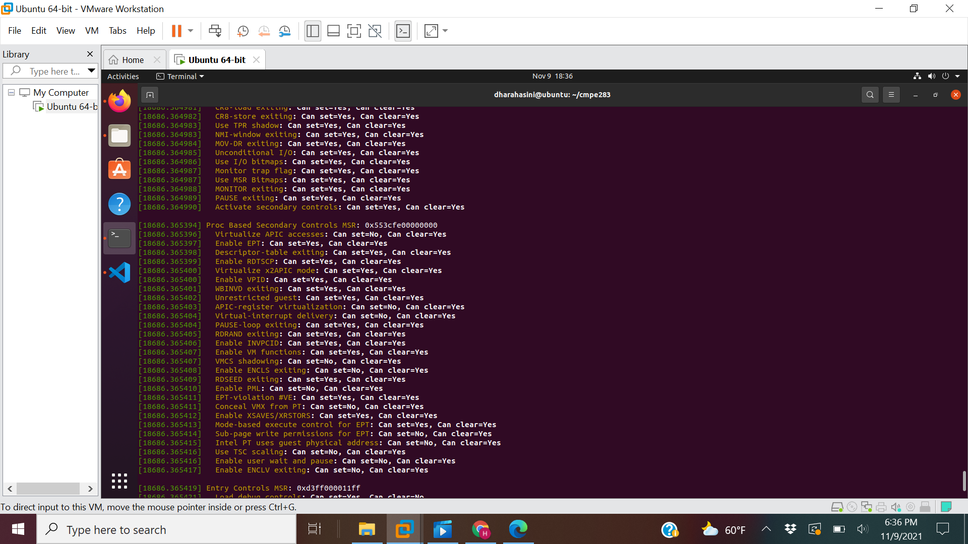Open the Library search filter dropdown

[x=91, y=71]
